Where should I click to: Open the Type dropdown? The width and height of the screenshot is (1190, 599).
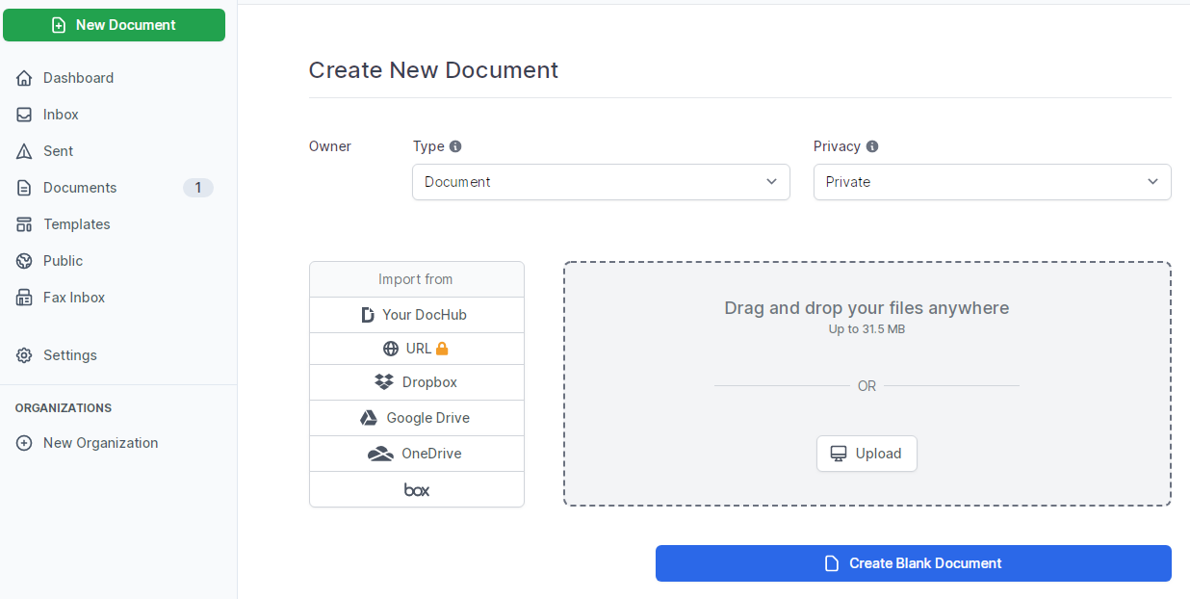click(x=601, y=182)
